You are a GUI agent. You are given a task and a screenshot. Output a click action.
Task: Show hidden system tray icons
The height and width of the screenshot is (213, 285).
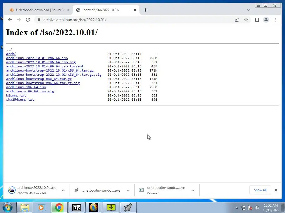pyautogui.click(x=237, y=208)
